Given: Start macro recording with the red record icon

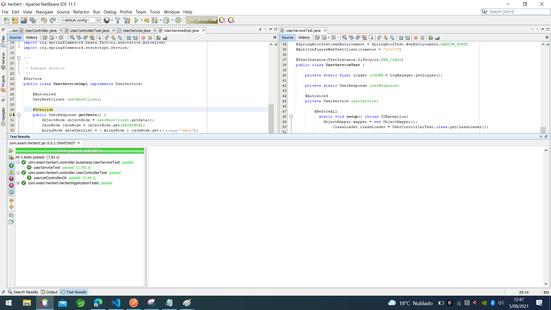Looking at the screenshot, I should [143, 37].
